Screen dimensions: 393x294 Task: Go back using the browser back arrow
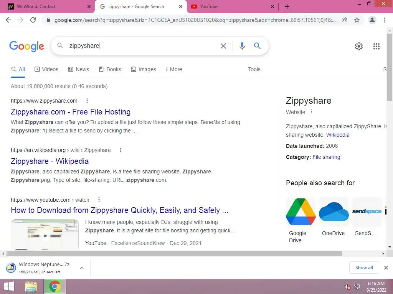click(x=8, y=20)
